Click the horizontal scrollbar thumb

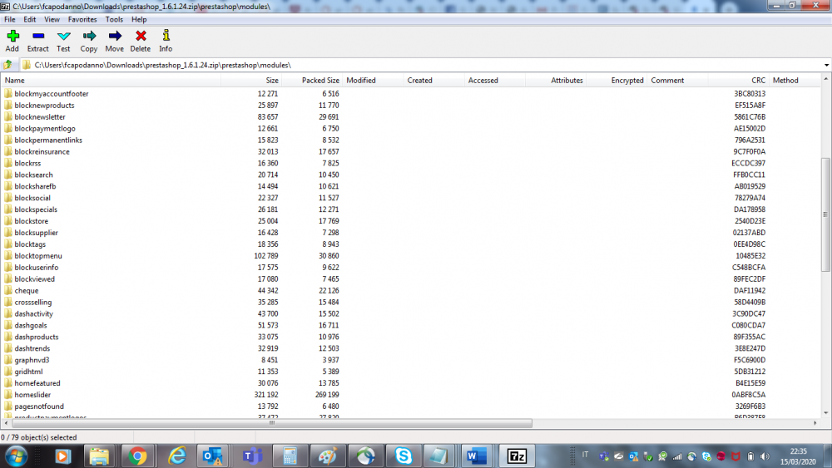[x=272, y=423]
